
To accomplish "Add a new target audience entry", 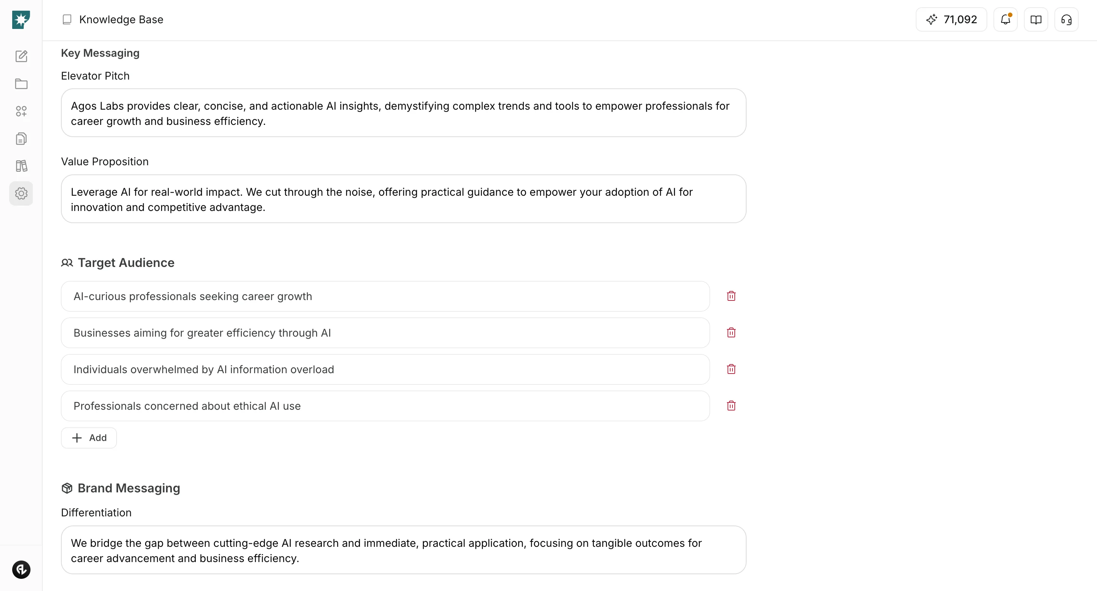I will (89, 438).
